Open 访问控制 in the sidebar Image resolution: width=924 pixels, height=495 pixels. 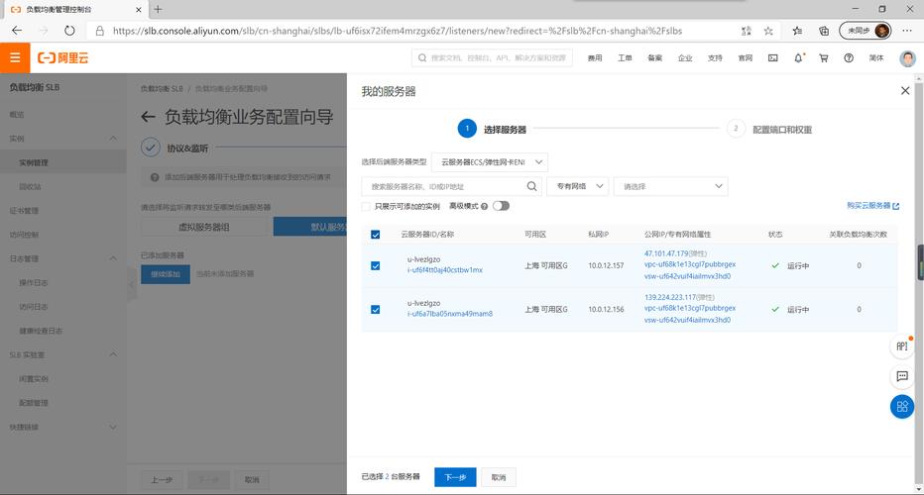24,235
